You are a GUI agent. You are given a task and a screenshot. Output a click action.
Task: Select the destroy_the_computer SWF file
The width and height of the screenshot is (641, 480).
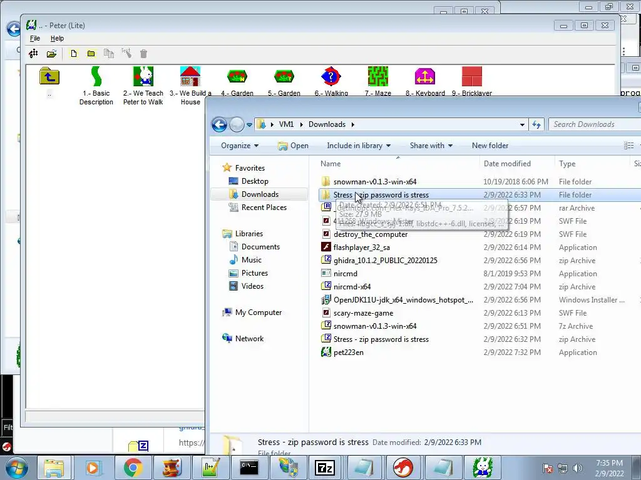click(x=371, y=234)
